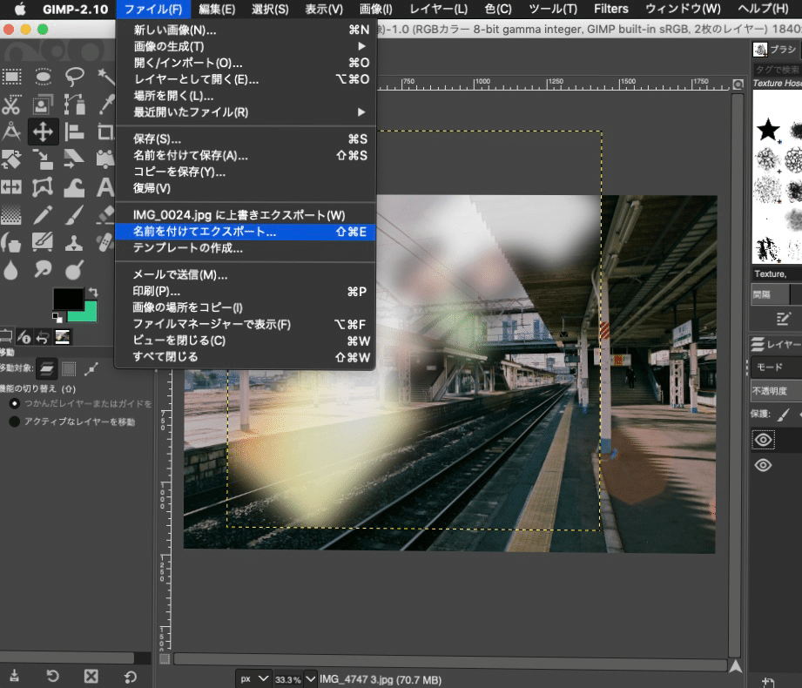Viewport: 802px width, 688px height.
Task: Select the Clone stamp tool
Action: coord(75,242)
